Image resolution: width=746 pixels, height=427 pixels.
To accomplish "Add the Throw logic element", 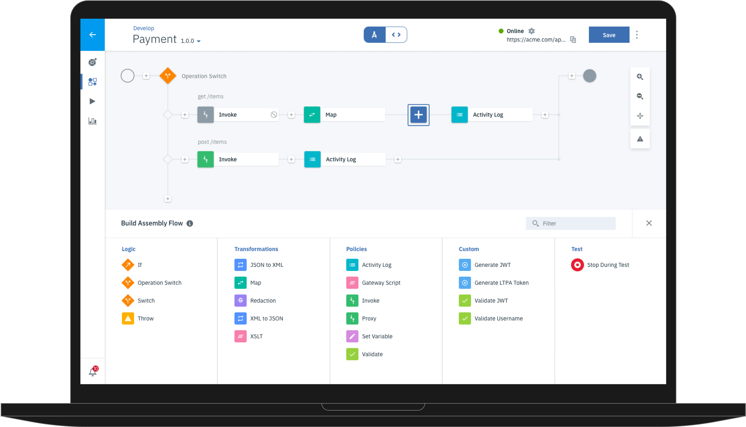I will click(x=146, y=318).
